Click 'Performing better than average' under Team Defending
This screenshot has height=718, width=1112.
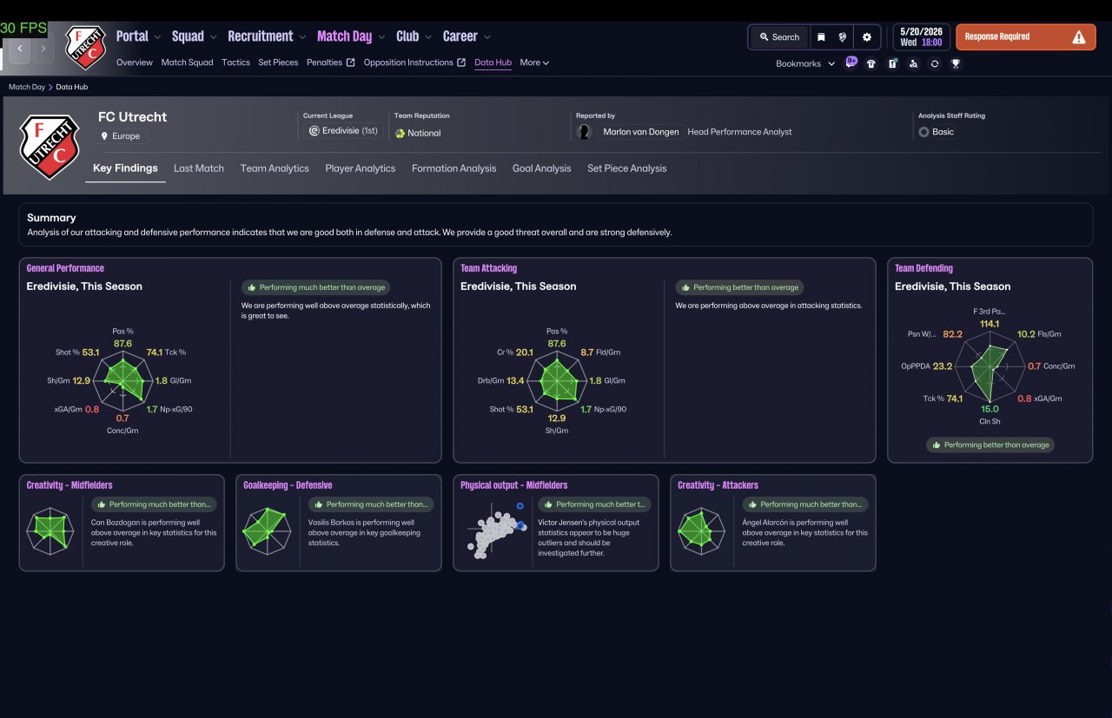point(990,445)
